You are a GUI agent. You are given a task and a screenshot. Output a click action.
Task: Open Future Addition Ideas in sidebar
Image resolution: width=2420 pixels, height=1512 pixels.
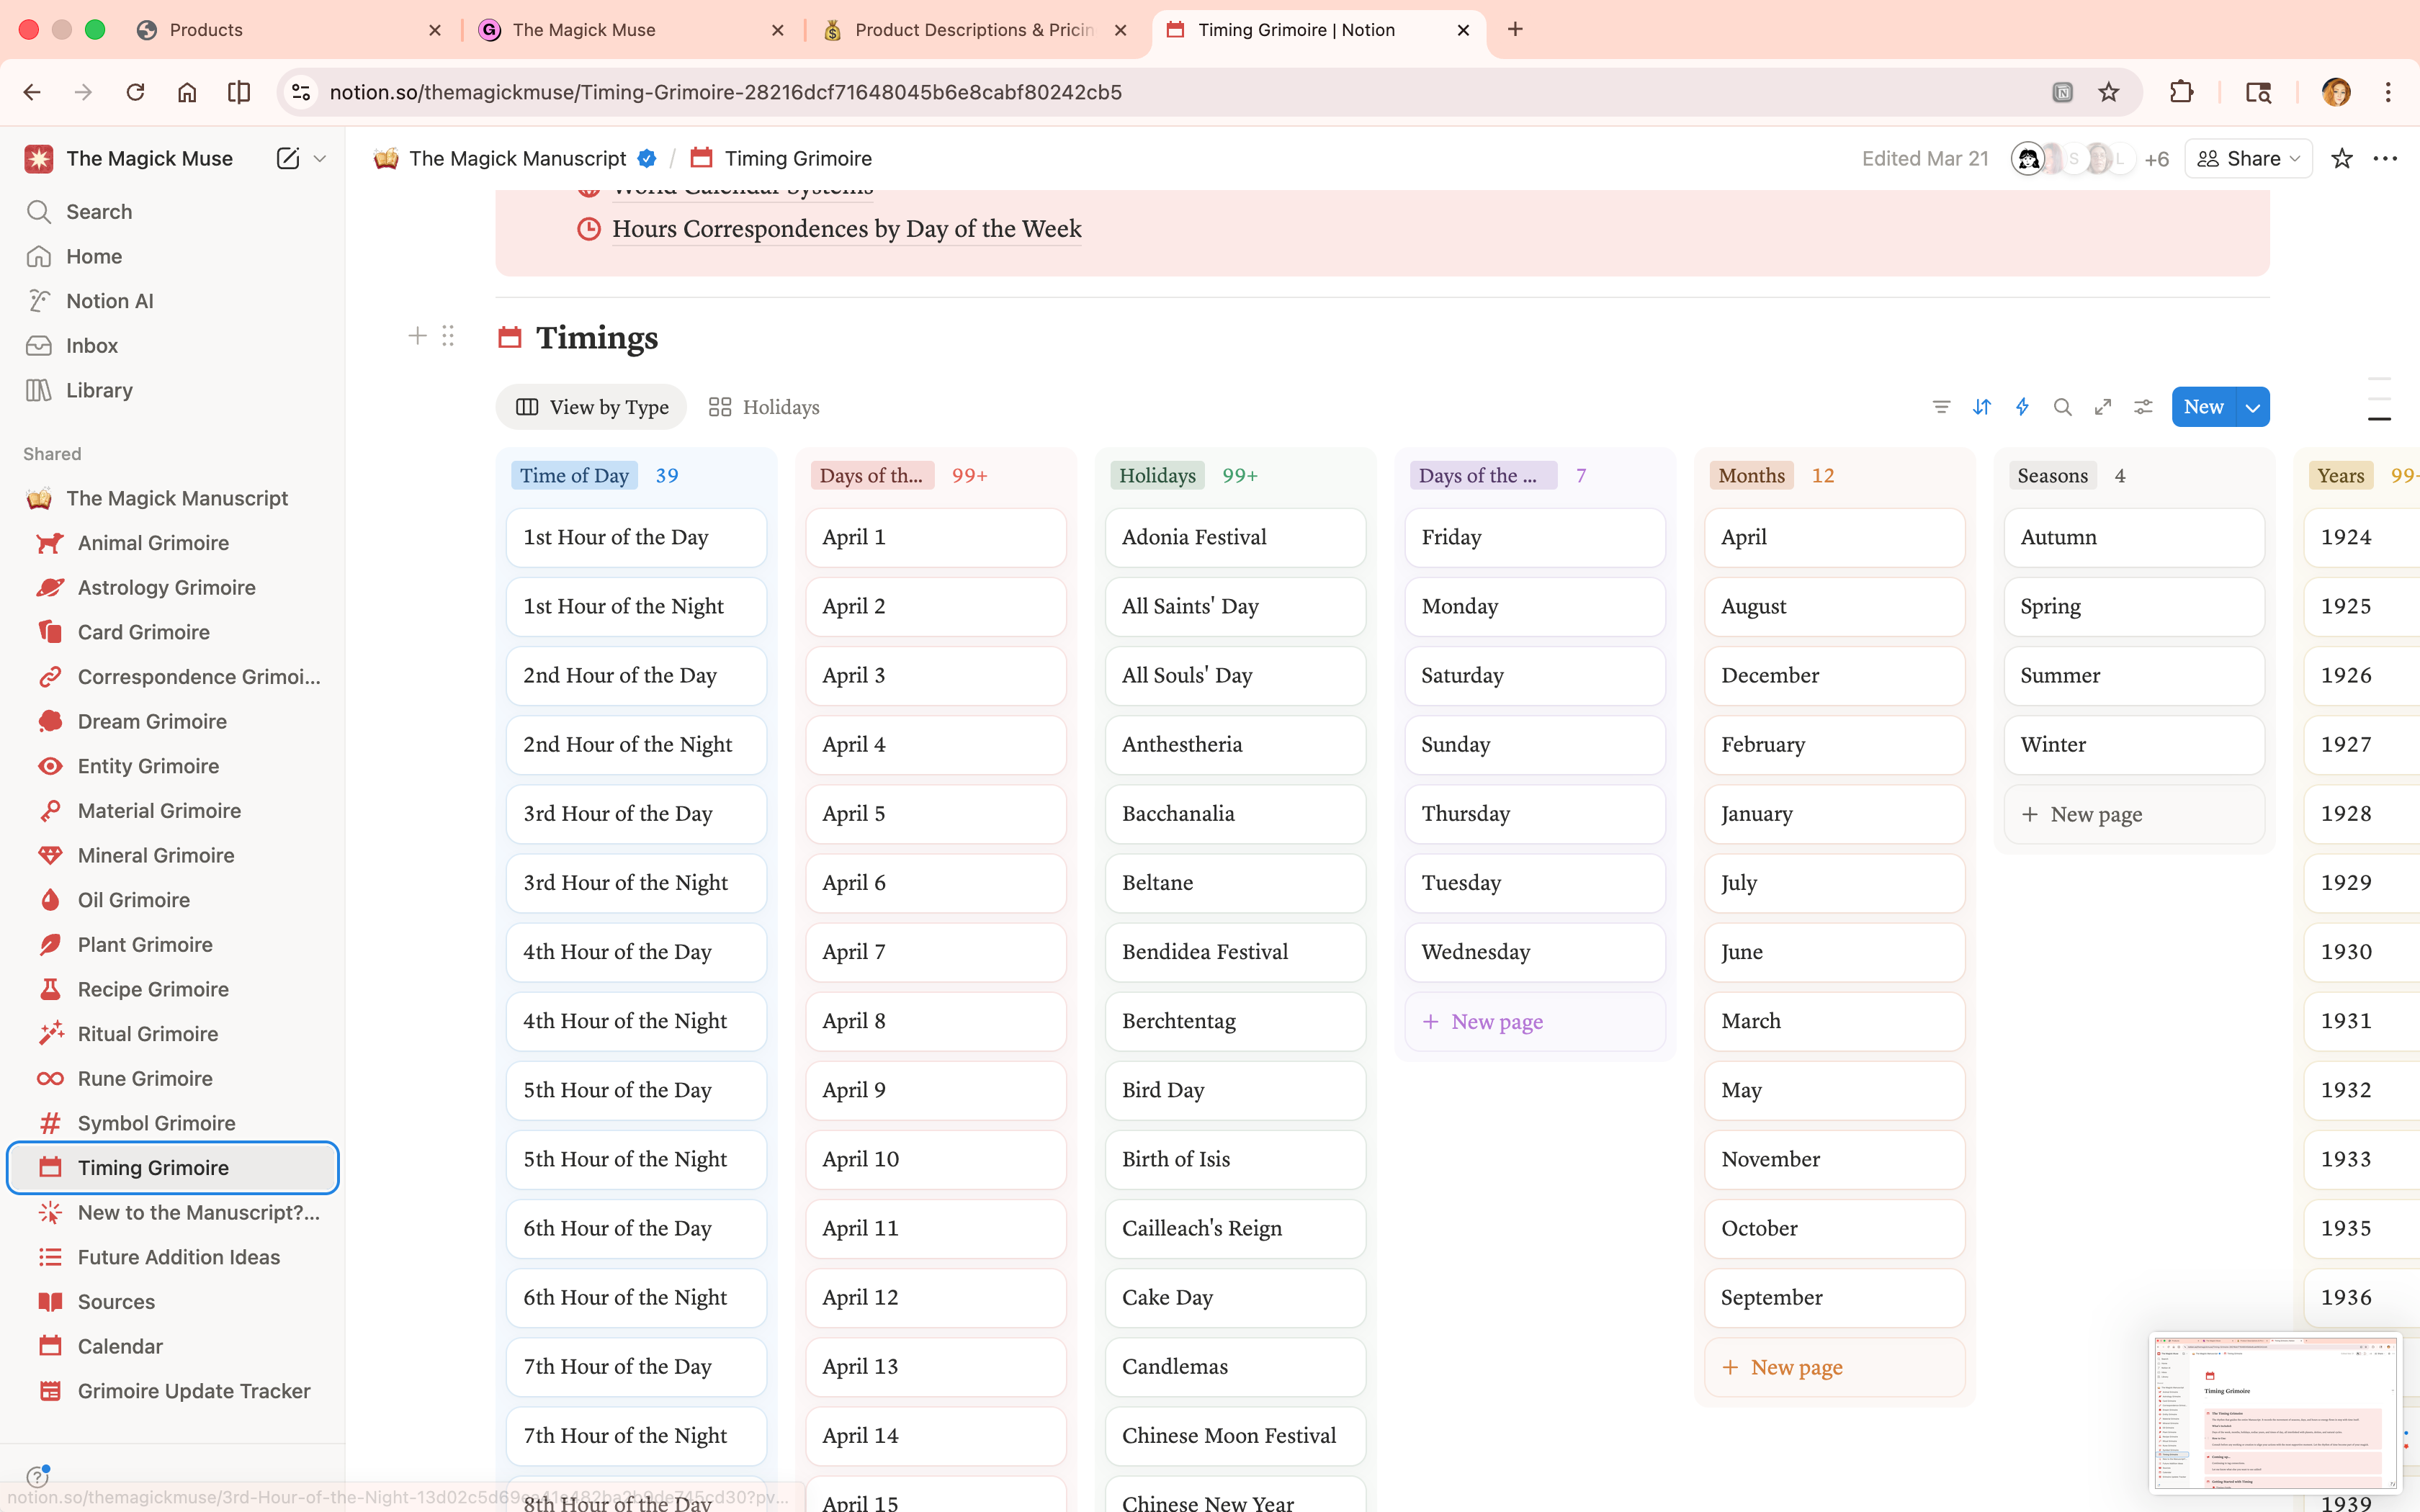coord(173,1257)
